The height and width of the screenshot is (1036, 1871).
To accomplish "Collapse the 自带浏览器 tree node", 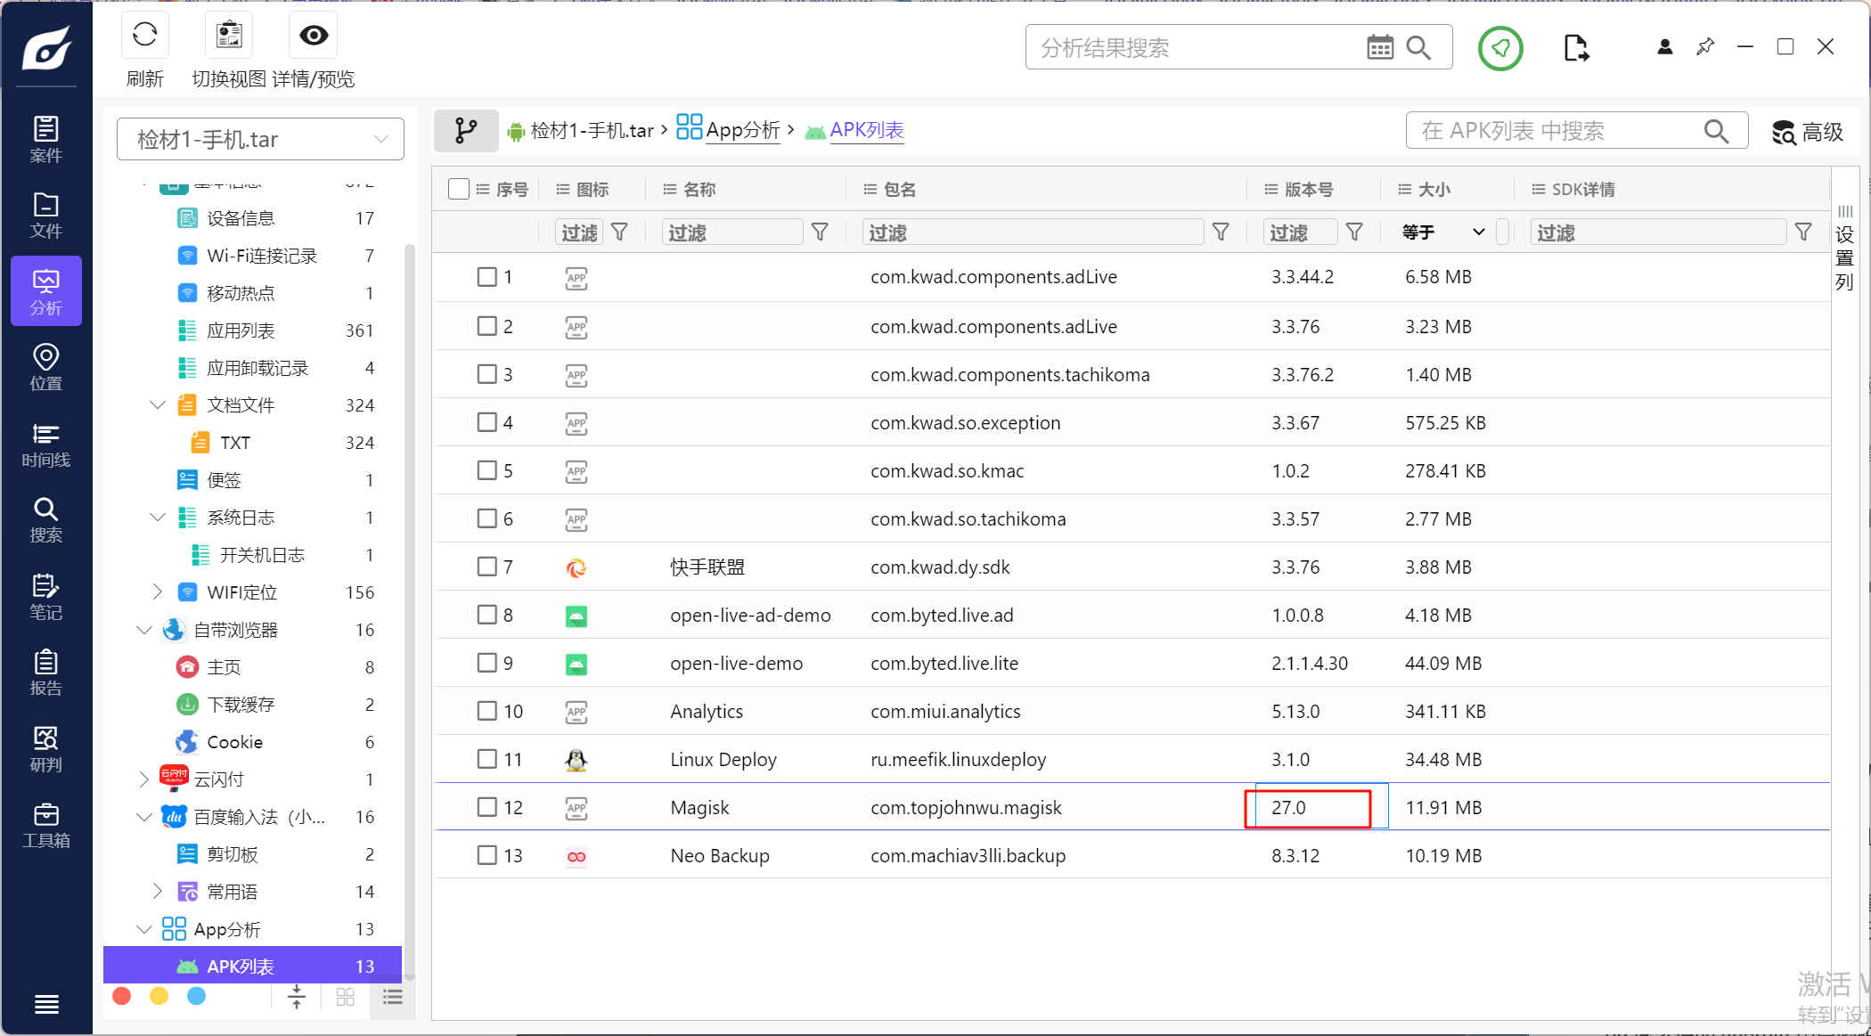I will 144,630.
